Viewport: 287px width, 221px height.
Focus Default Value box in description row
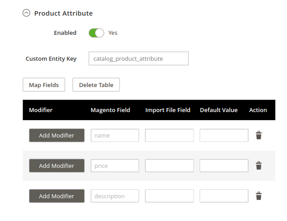(224, 196)
